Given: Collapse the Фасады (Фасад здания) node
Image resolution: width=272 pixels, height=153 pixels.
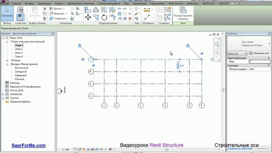Looking at the screenshot, I should [x=7, y=64].
